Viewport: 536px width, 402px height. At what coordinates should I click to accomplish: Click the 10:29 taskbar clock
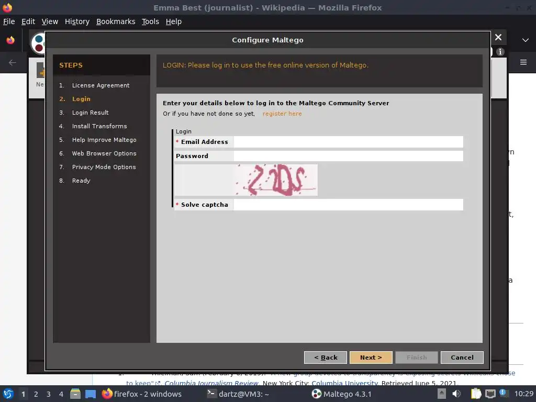click(x=523, y=394)
